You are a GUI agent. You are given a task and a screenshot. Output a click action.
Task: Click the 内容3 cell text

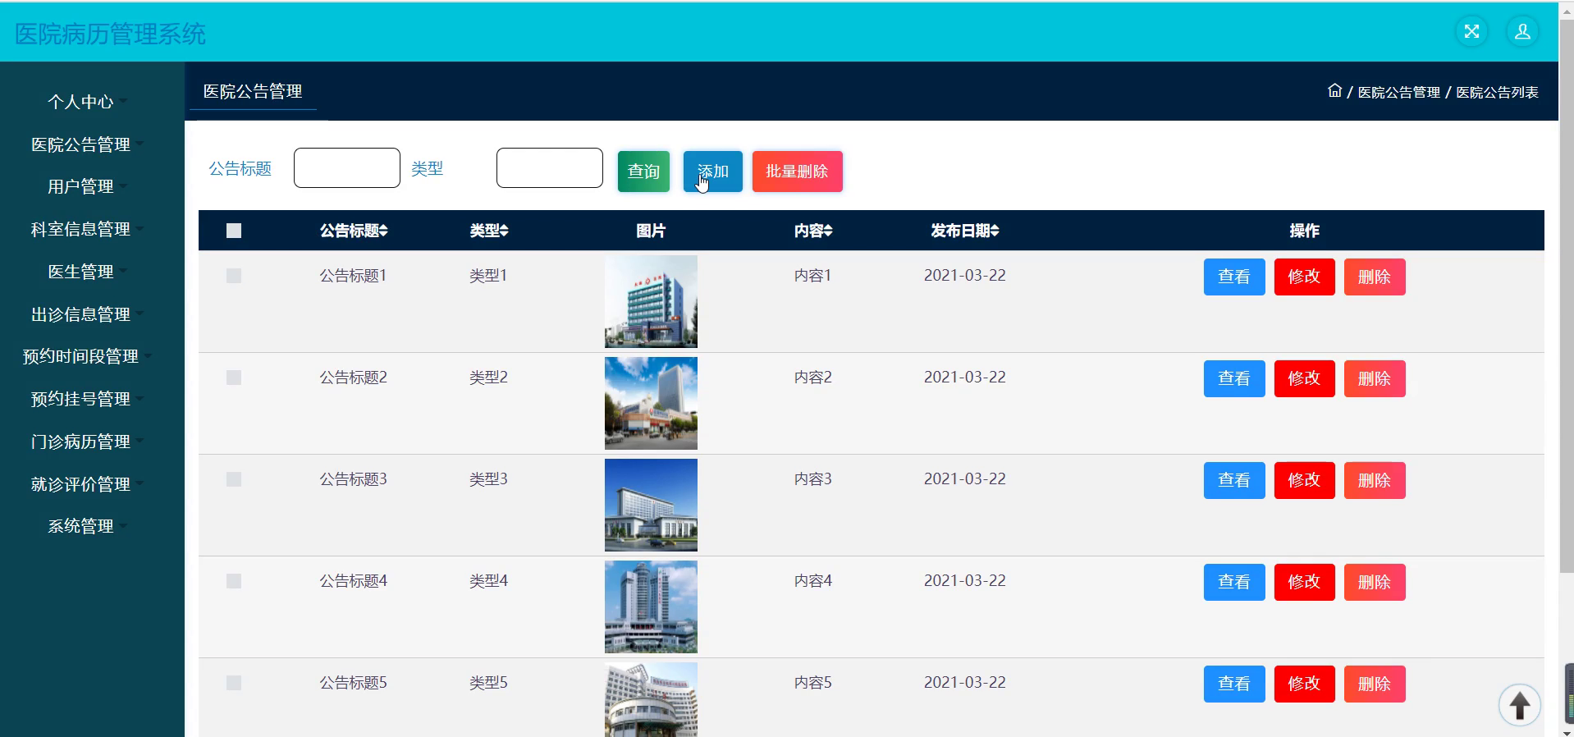[x=812, y=478]
